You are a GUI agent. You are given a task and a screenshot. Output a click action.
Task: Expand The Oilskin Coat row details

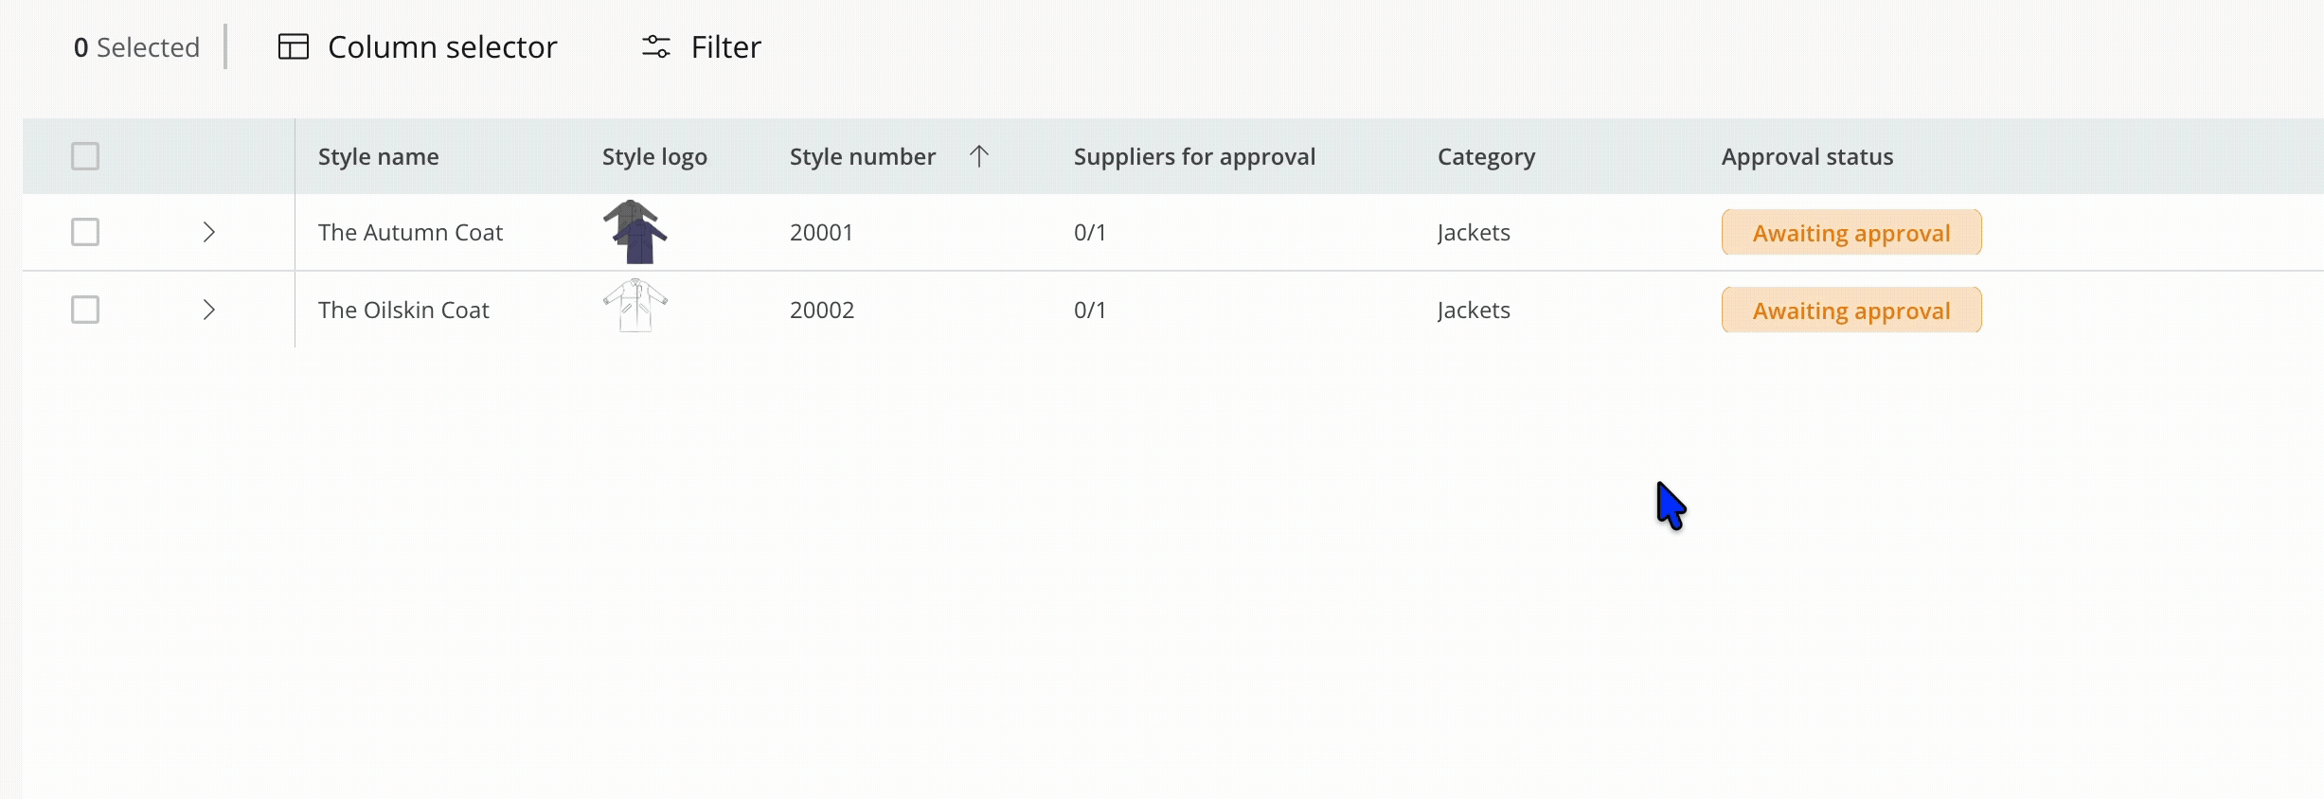(209, 310)
